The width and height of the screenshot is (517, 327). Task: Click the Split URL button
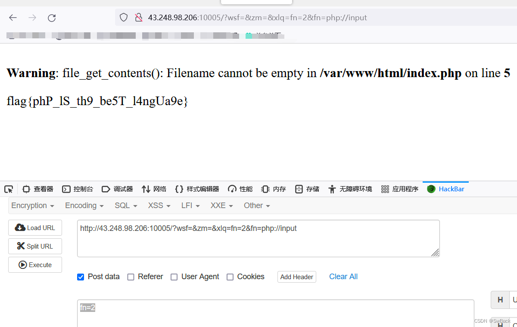[x=35, y=246]
